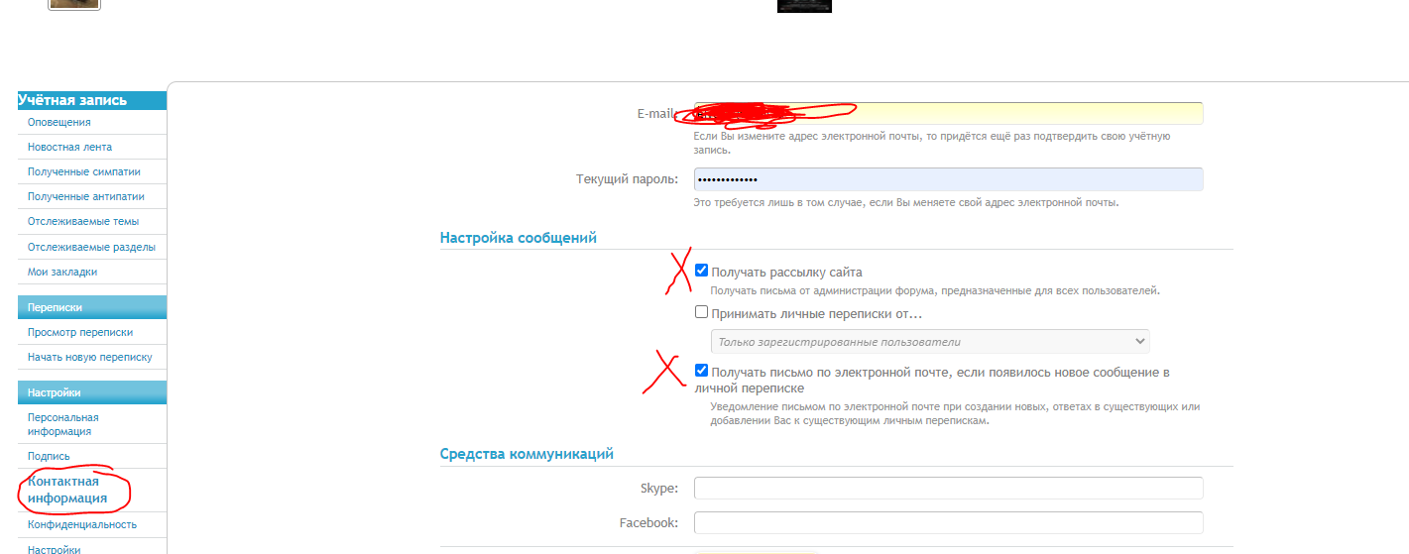
Task: Uncheck email notification for new personal messages
Action: coord(702,371)
